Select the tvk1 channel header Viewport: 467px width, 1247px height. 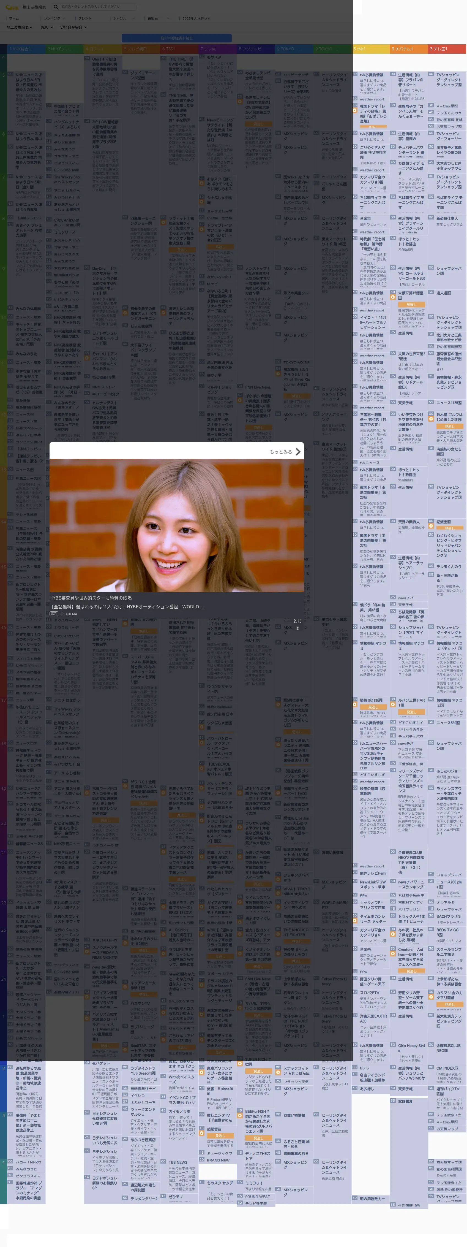[x=371, y=49]
